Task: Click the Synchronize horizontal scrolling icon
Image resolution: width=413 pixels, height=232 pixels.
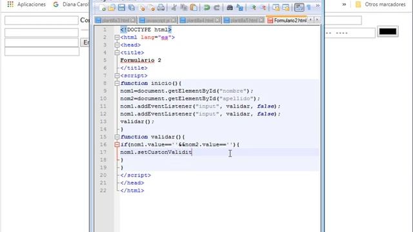Action: 285,7
